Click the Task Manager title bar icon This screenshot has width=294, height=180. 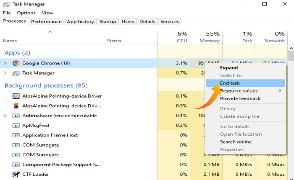(x=5, y=4)
